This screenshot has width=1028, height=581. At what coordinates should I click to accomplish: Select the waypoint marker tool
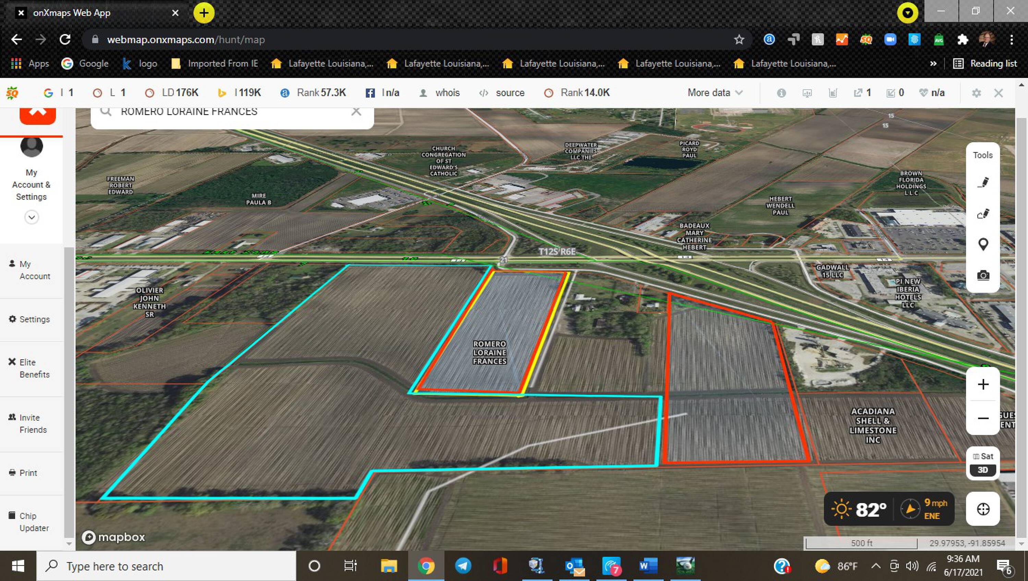[983, 245]
